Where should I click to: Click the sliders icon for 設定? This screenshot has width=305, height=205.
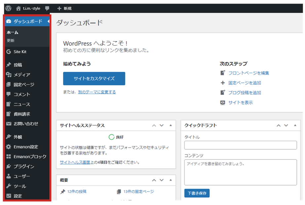pyautogui.click(x=9, y=196)
